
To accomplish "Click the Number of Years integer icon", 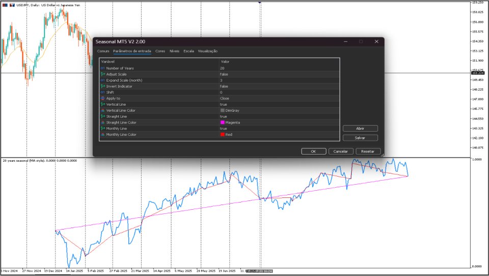I will (x=102, y=68).
